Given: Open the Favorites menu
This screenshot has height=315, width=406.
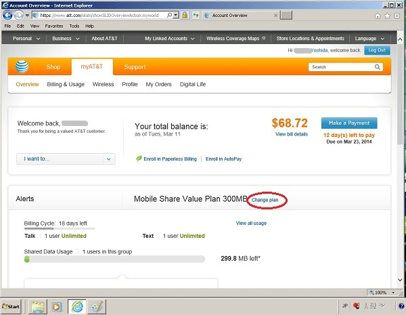Looking at the screenshot, I should (54, 26).
